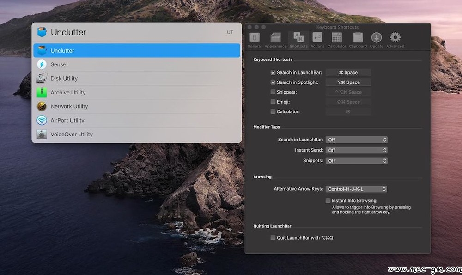Image resolution: width=462 pixels, height=275 pixels.
Task: Choose Disk Utility from the results
Action: (x=137, y=78)
